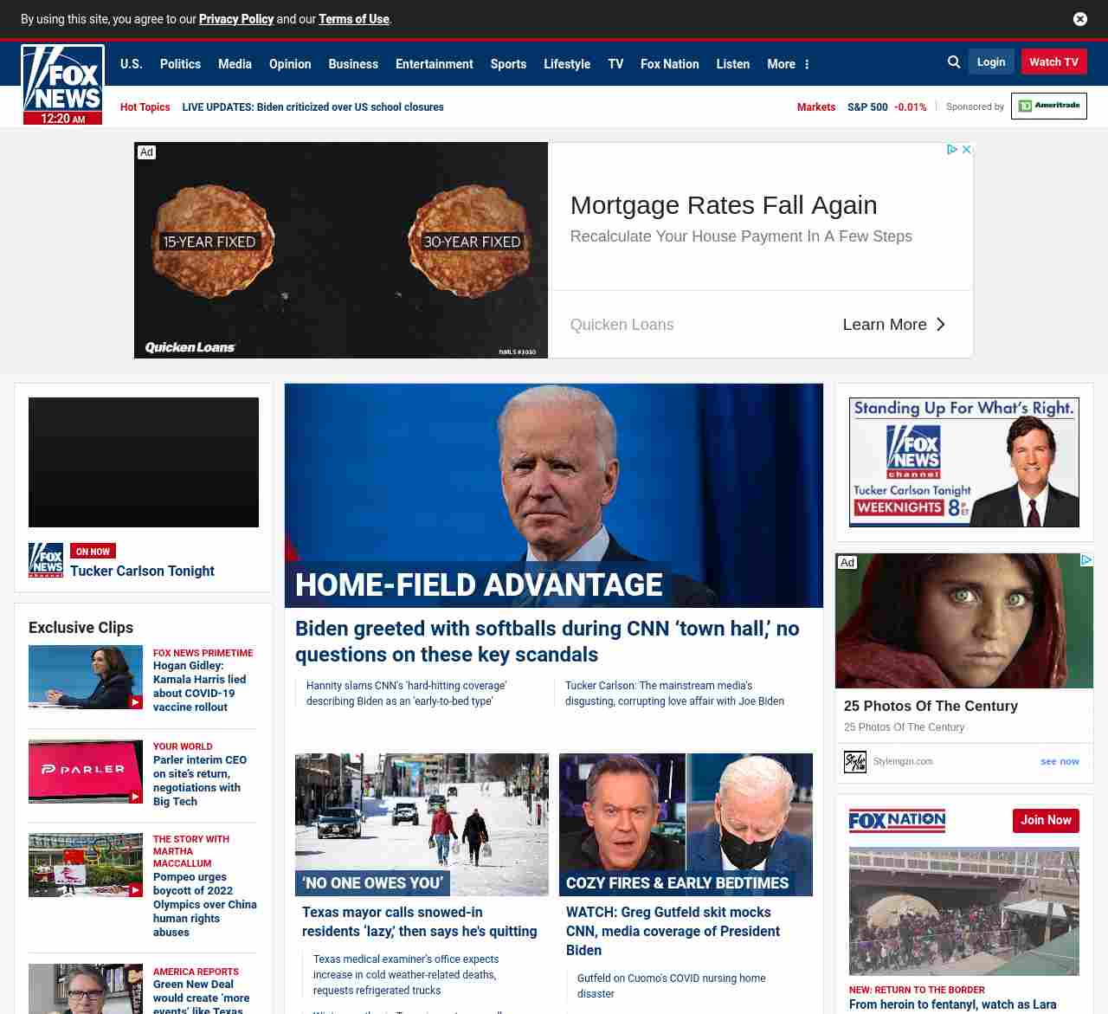Open the Privacy Policy link
This screenshot has width=1108, height=1014.
(235, 19)
